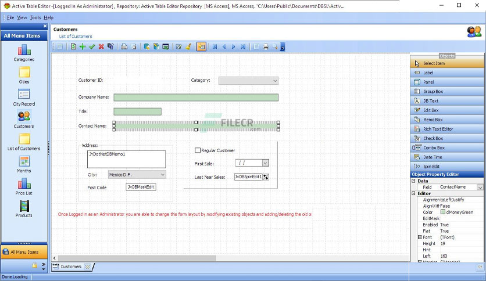Pick the Panel object in Objects palette
This screenshot has width=486, height=281.
[447, 82]
